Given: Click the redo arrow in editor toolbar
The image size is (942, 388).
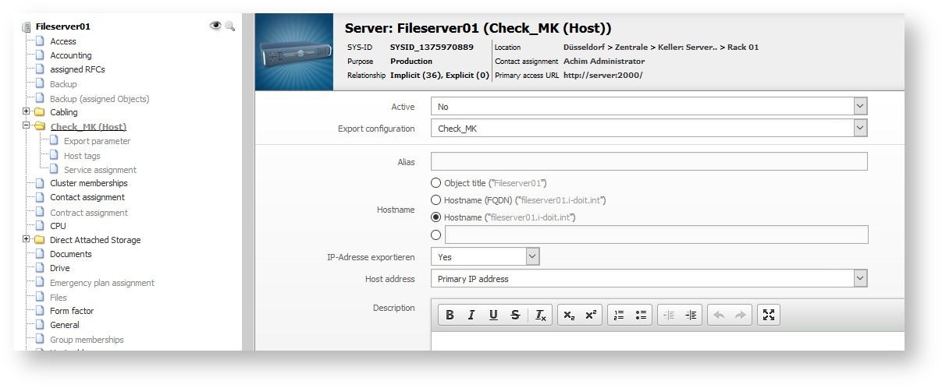Looking at the screenshot, I should [x=741, y=315].
